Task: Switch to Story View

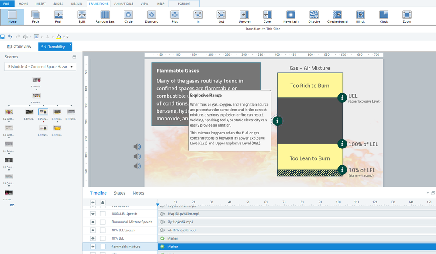Action: pyautogui.click(x=19, y=47)
